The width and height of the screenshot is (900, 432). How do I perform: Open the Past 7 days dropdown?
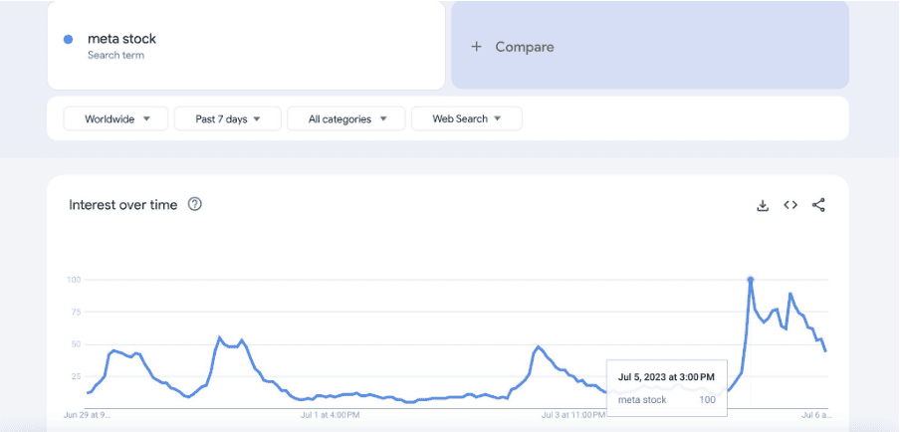click(x=227, y=118)
